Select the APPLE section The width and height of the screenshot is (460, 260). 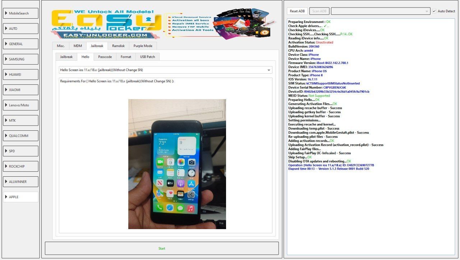tap(20, 197)
